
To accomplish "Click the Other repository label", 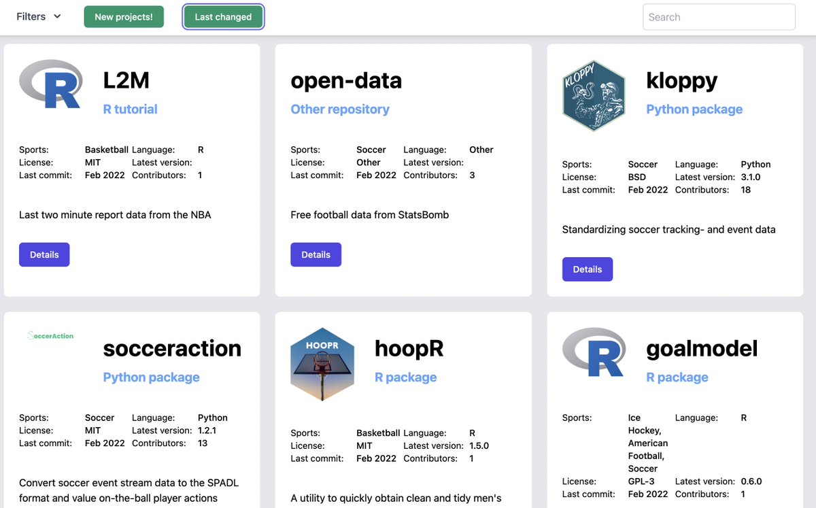I will coord(340,109).
